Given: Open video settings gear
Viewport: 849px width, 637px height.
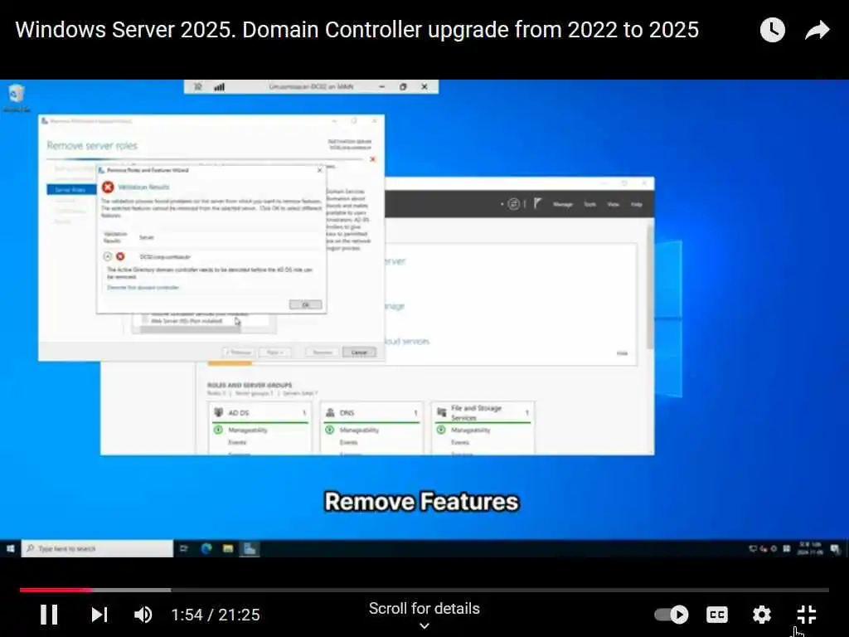Looking at the screenshot, I should coord(761,615).
